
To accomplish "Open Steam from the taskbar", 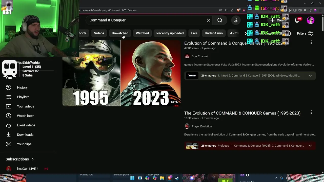I will pos(177,178).
